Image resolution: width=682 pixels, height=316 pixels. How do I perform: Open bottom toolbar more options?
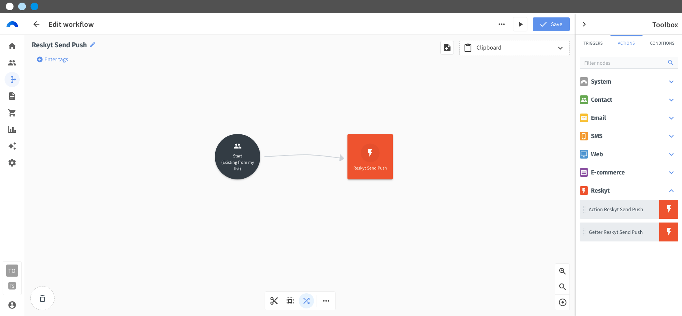tap(326, 301)
